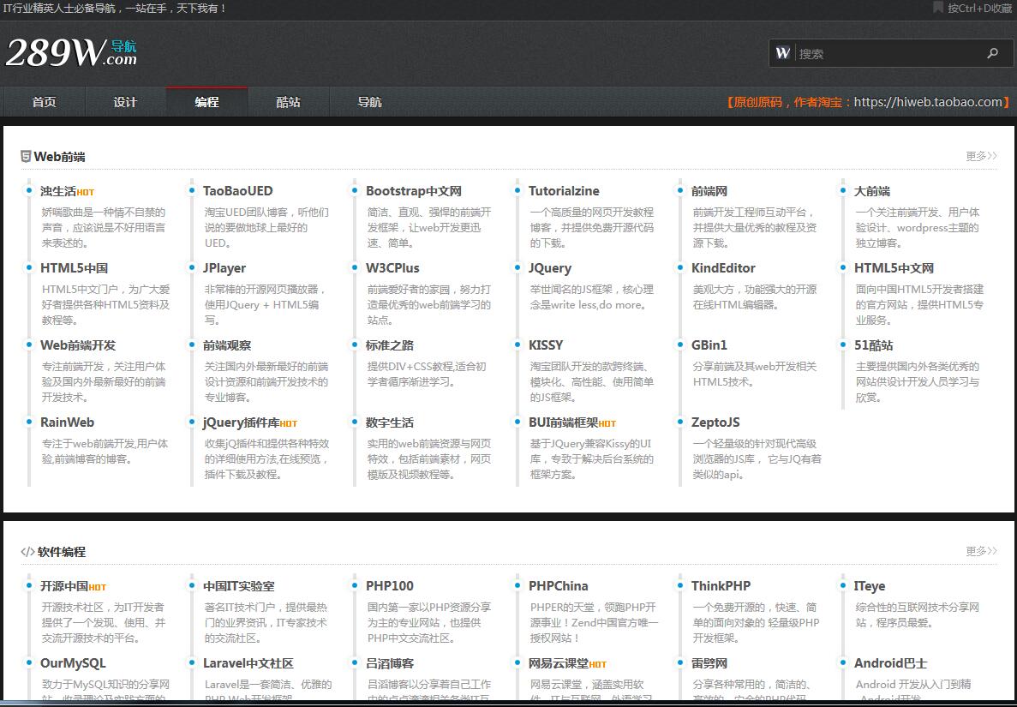1017x707 pixels.
Task: Click the code brackets icon beside 软件编程
Action: [x=27, y=552]
